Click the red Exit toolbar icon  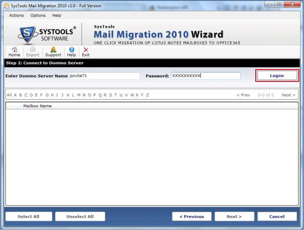tap(86, 52)
